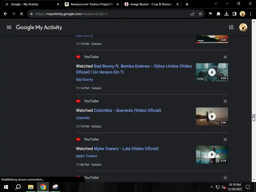Open the Bad Bunny channel link under Ojitos Lindos
This screenshot has width=256, height=192.
[x=84, y=79]
